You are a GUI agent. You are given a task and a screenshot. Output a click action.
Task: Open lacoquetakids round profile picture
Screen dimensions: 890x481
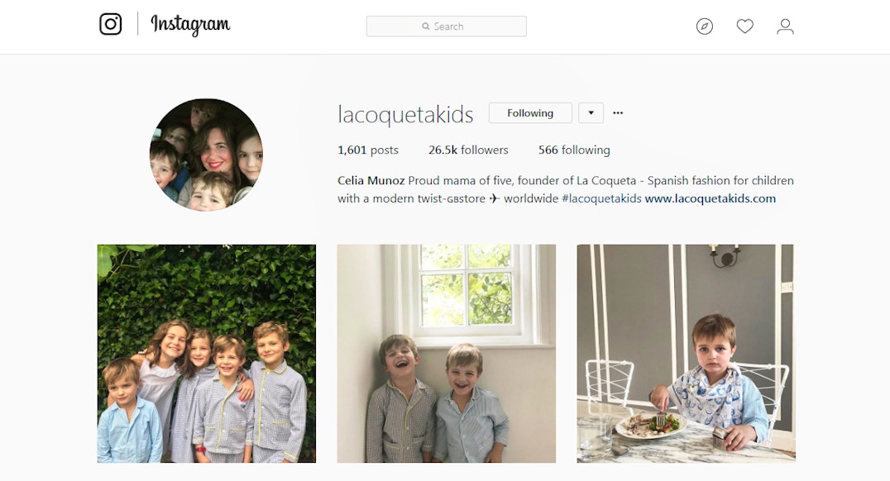pyautogui.click(x=206, y=155)
